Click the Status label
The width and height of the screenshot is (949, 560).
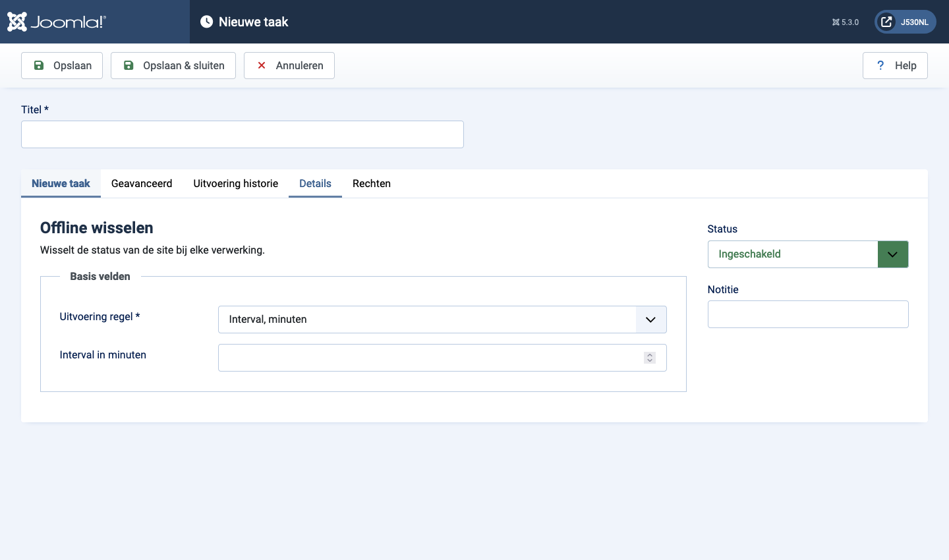pyautogui.click(x=722, y=229)
